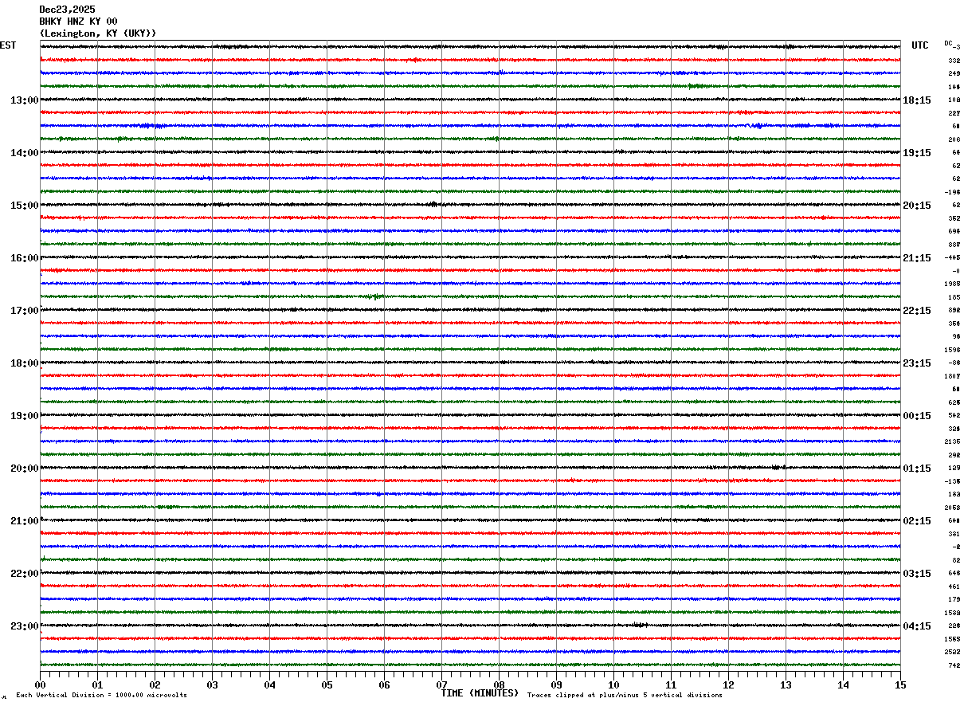
Task: Pick the 17:00 EST time label
Action: pyautogui.click(x=25, y=311)
